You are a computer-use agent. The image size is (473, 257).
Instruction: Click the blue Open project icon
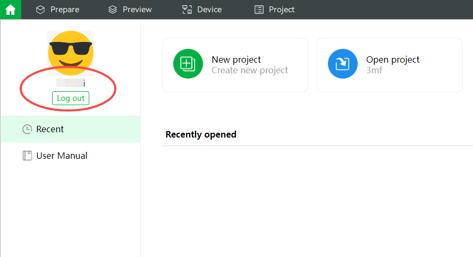(x=343, y=64)
